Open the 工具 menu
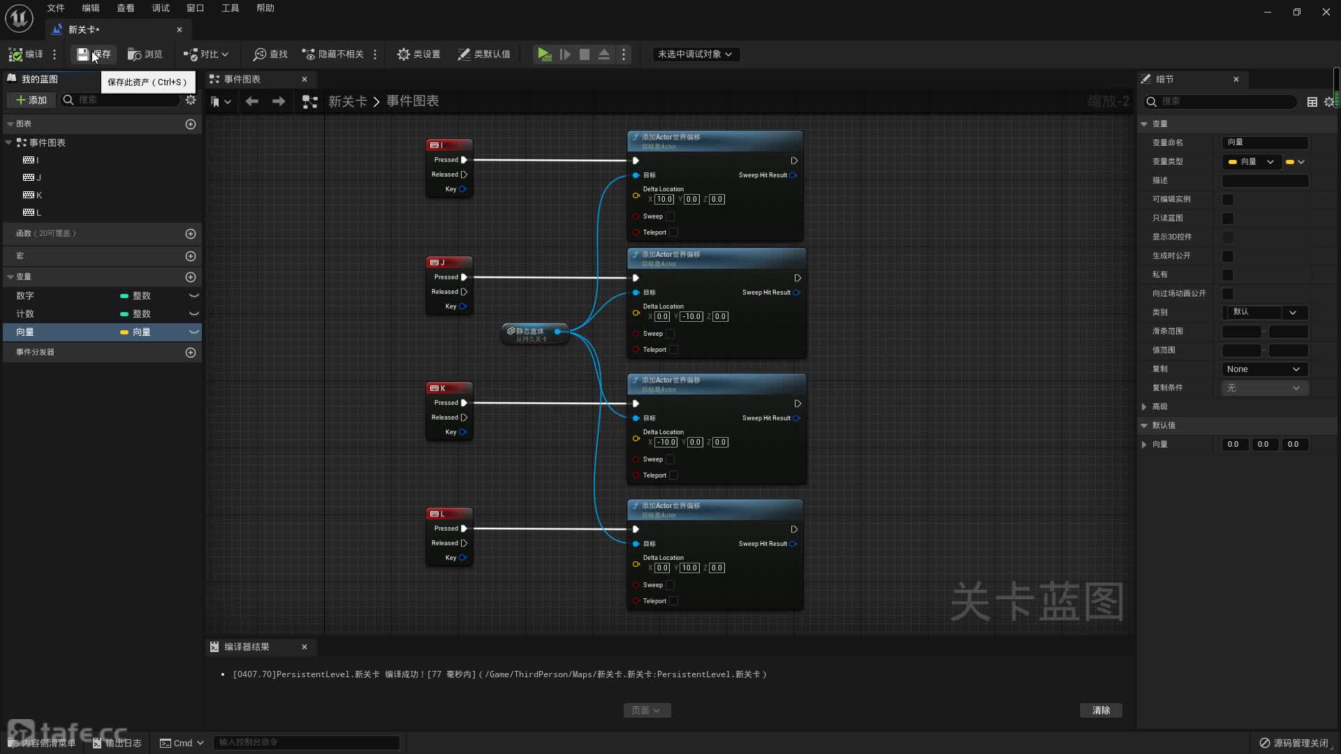 pyautogui.click(x=230, y=8)
